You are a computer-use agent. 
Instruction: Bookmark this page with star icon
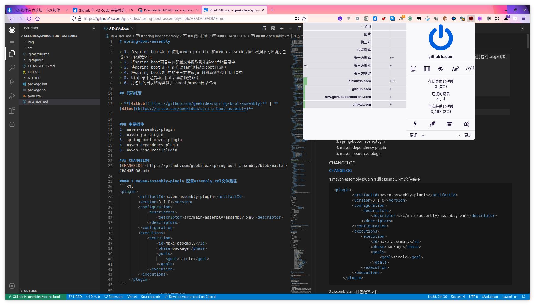tap(304, 19)
